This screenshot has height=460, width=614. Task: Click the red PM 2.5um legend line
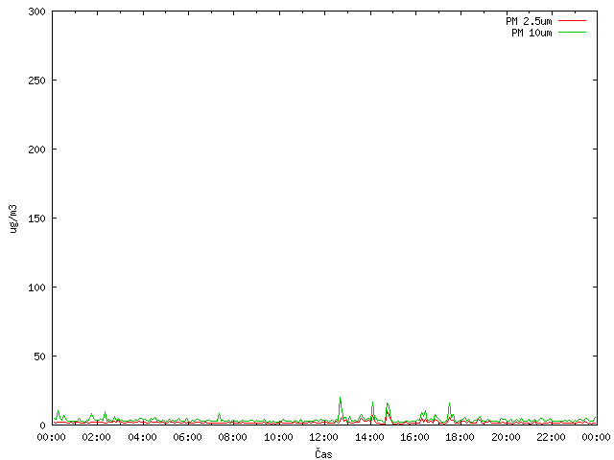[572, 21]
